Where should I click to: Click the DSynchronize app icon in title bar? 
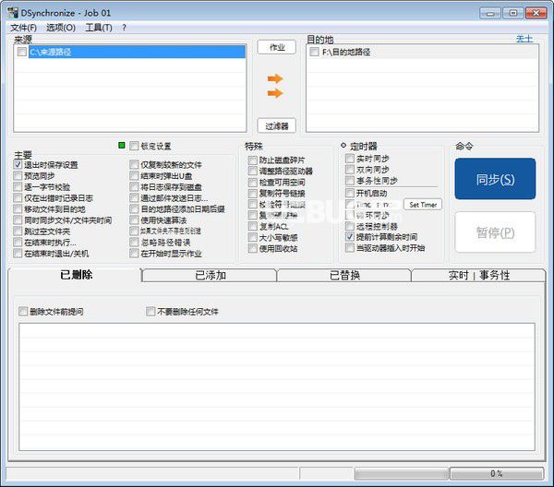click(x=13, y=13)
